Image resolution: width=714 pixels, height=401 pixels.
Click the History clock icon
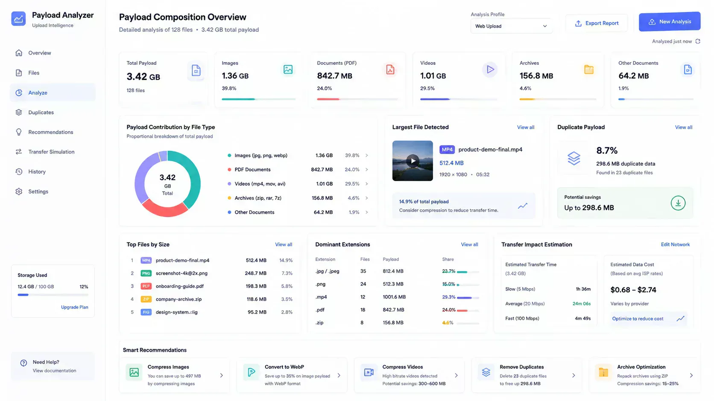(19, 172)
